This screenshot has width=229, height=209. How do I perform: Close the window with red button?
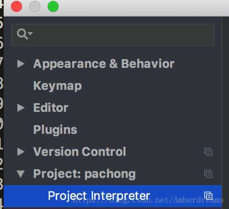16,6
